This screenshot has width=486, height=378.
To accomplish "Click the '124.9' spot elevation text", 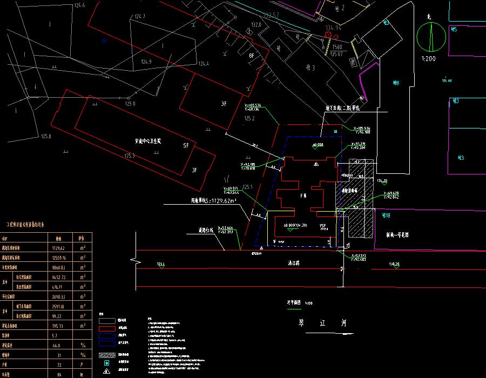I will click(x=146, y=62).
